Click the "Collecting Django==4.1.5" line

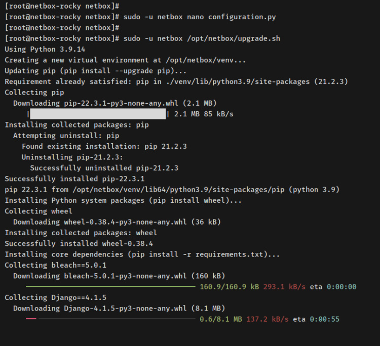[x=55, y=297]
